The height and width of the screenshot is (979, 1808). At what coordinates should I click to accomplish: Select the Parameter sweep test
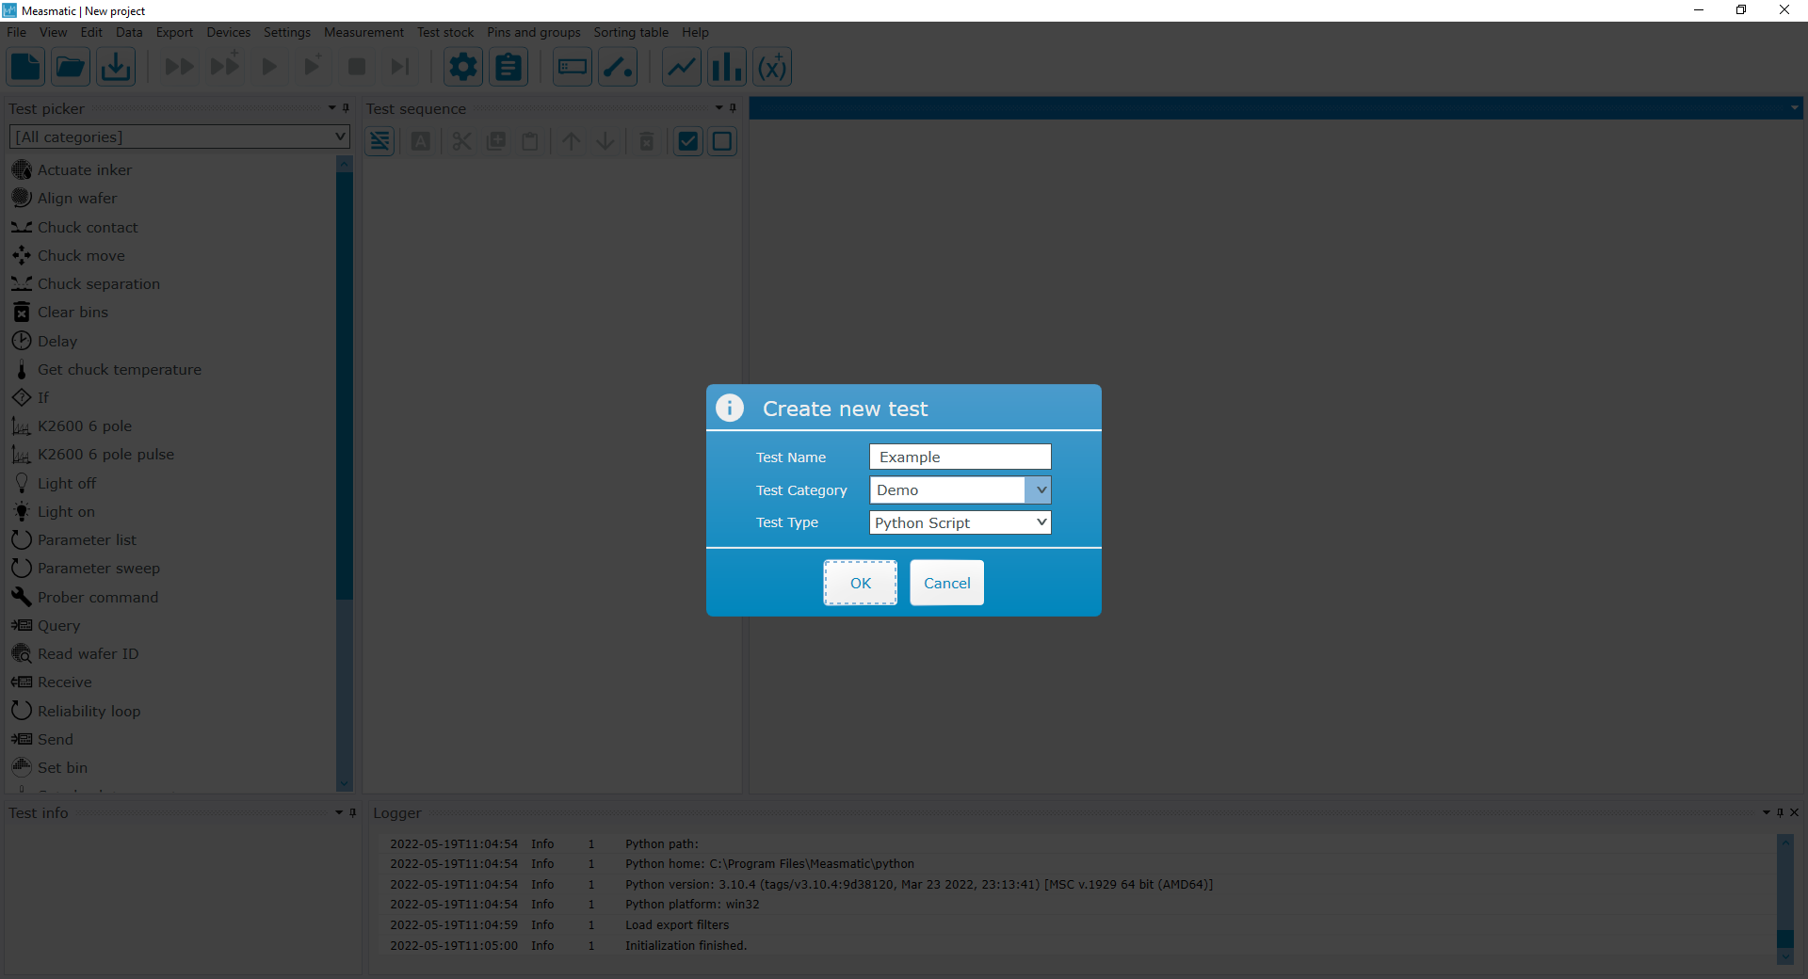pyautogui.click(x=99, y=568)
